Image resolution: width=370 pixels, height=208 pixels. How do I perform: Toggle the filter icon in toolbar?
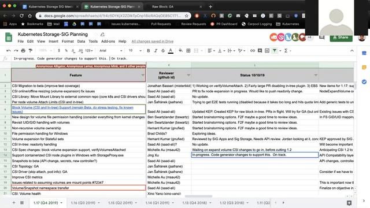275,51
